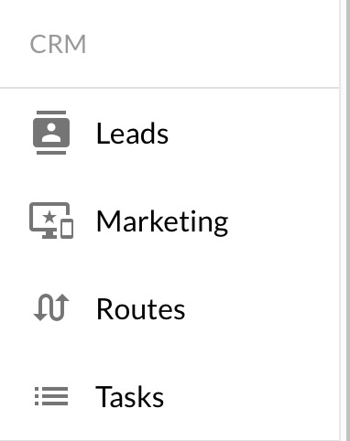Click the Marketing row's empty space
Viewport: 350px width, 441px height.
284,220
